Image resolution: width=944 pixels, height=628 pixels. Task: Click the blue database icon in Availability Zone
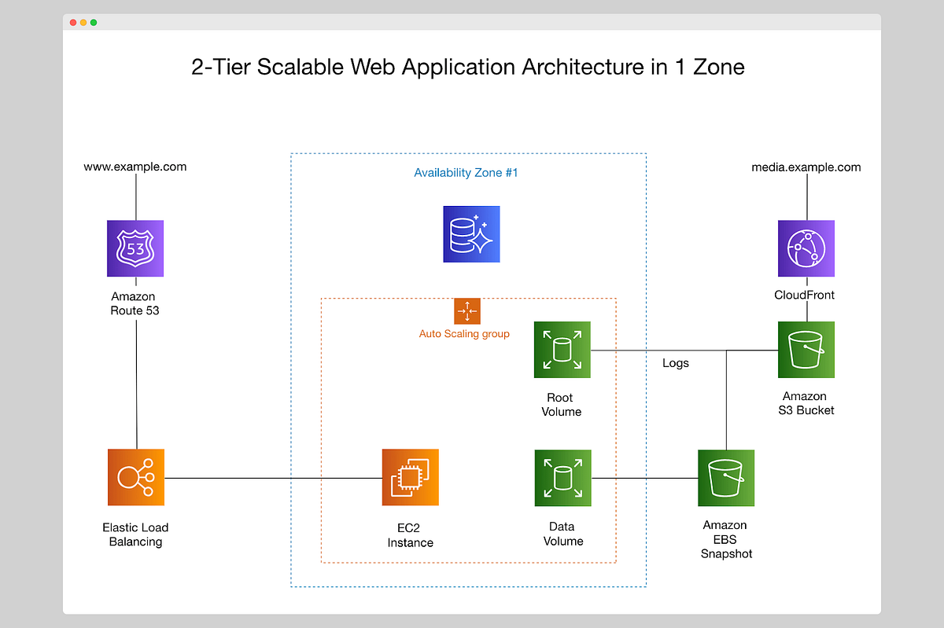coord(471,234)
